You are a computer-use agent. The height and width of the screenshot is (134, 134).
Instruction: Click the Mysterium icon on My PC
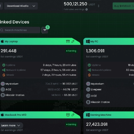coord(88,84)
